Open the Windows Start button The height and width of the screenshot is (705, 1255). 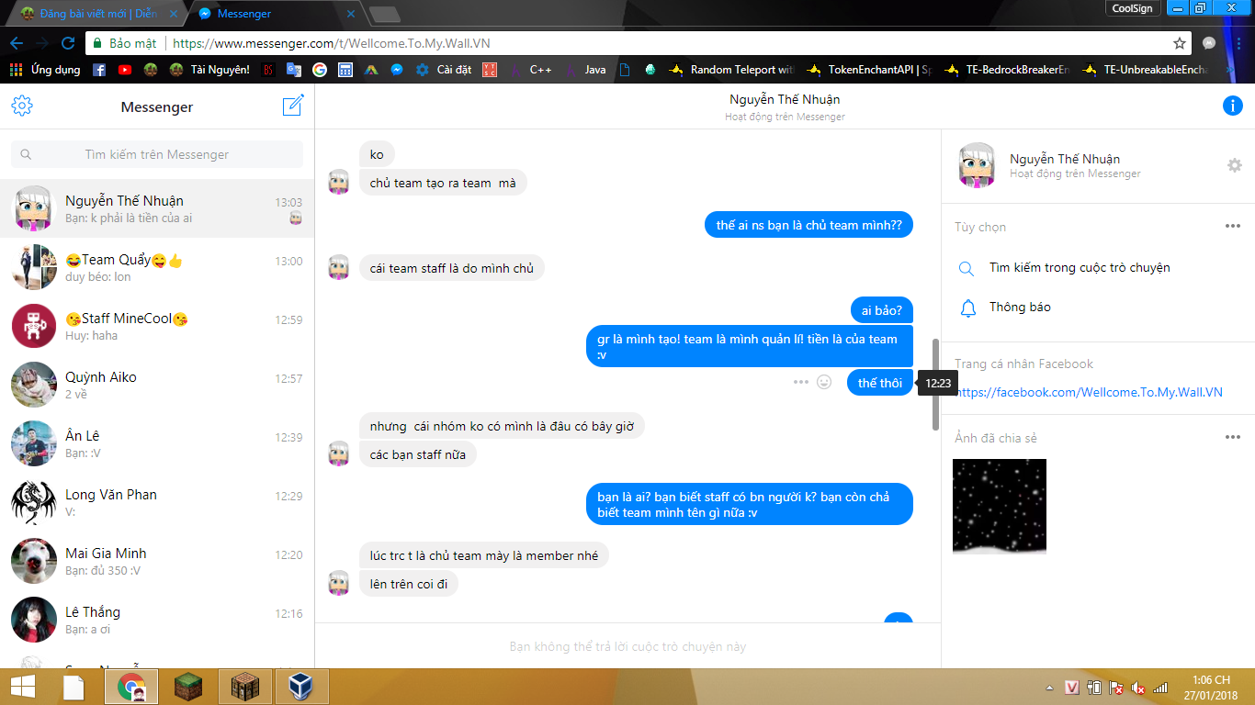point(23,687)
